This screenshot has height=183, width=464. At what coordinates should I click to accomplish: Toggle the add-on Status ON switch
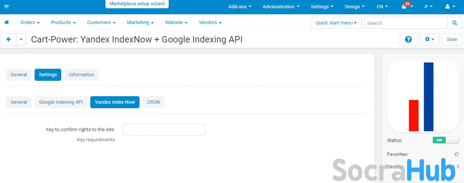446,140
